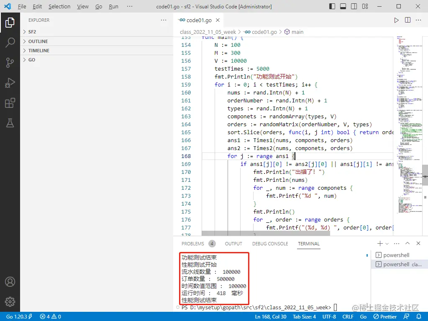Create a new terminal with plus icon
The height and width of the screenshot is (321, 428).
coord(380,243)
